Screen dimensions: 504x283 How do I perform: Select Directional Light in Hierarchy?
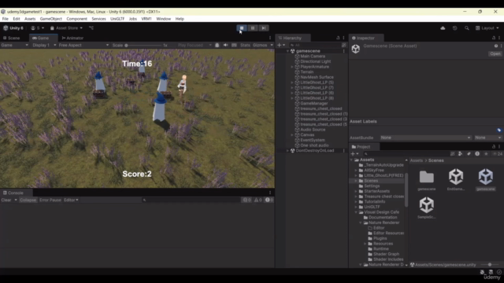(x=315, y=61)
